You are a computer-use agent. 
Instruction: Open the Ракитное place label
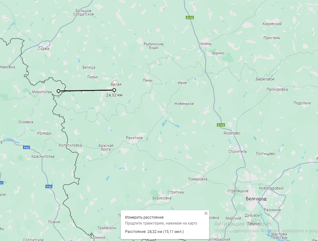coord(134,138)
